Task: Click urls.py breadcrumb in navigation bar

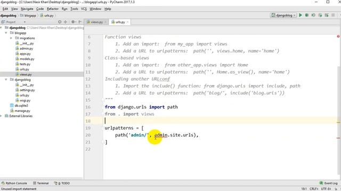Action: (x=47, y=15)
